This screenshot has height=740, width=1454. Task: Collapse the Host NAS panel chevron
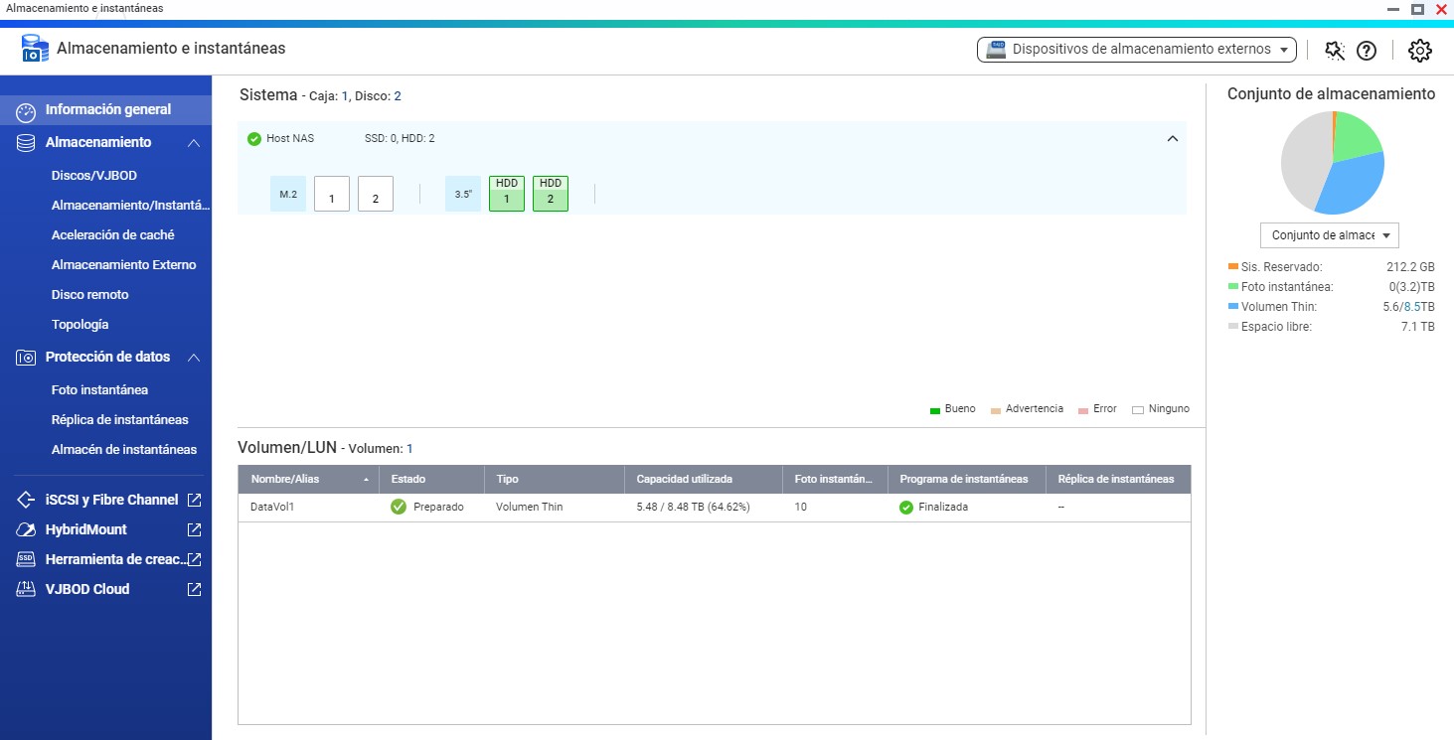tap(1172, 139)
